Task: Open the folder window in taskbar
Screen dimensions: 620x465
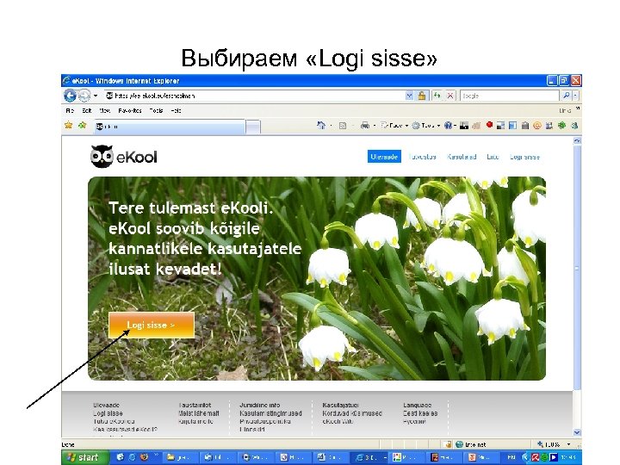Action: pyautogui.click(x=180, y=457)
